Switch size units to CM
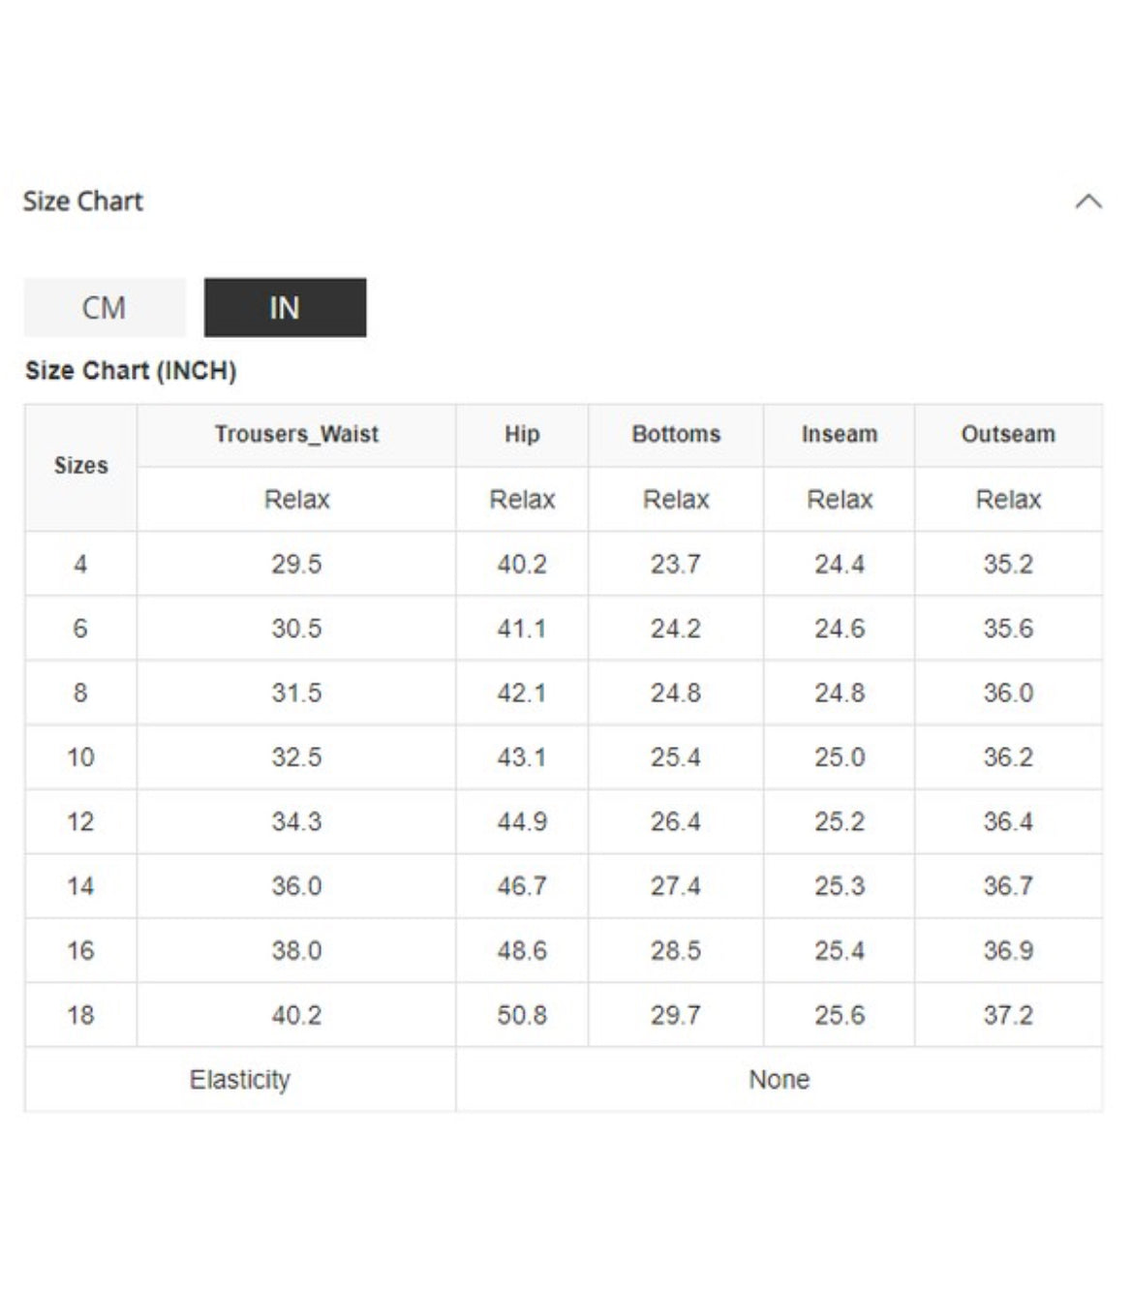 [105, 308]
